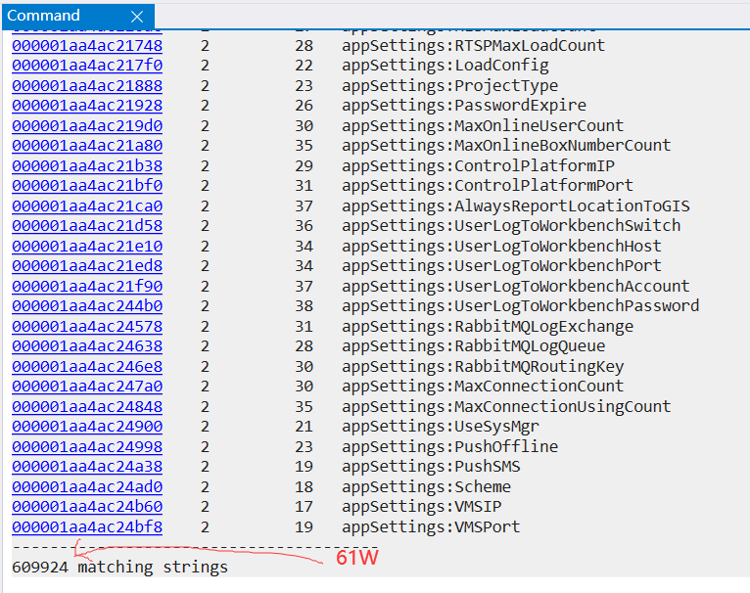Select string appSettings:UserLogToWorkbenchPassword
The image size is (750, 593).
click(521, 306)
